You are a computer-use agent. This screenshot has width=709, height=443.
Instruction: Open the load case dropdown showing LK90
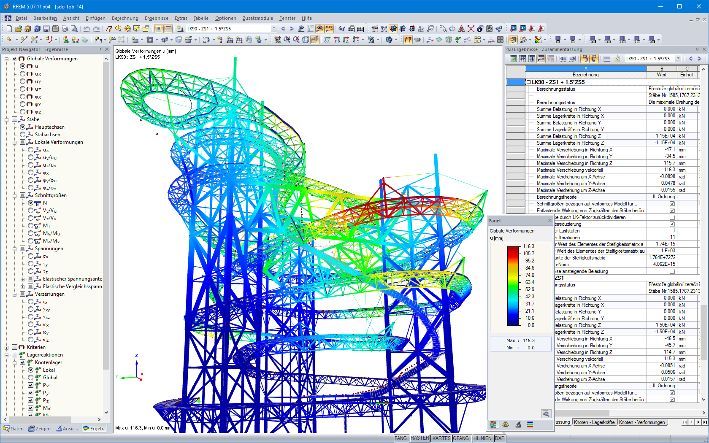273,29
